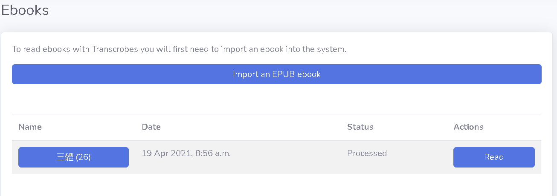Click the import instruction paragraph
The width and height of the screenshot is (557, 196).
click(179, 49)
